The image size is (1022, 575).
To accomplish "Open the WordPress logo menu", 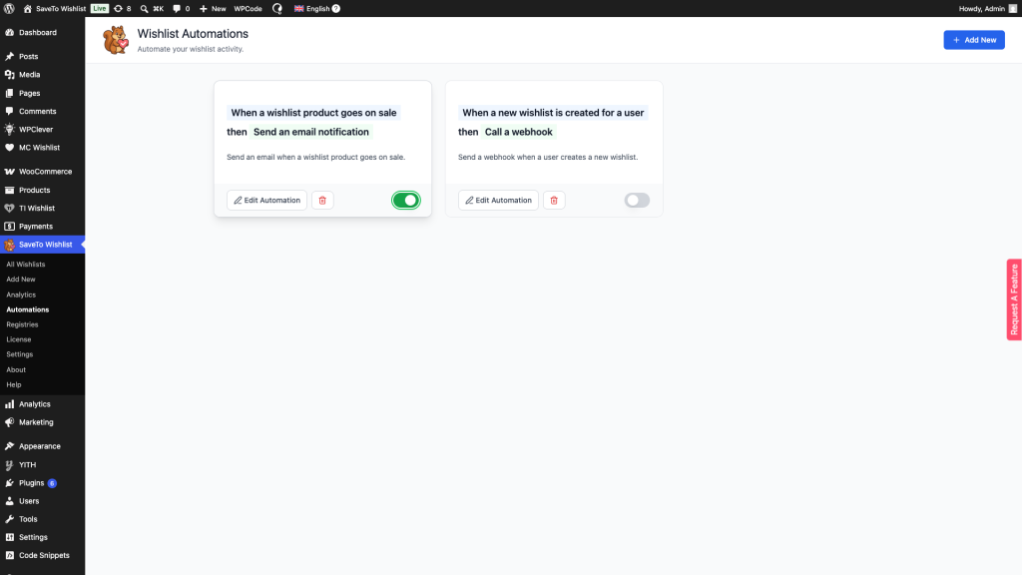I will (9, 8).
